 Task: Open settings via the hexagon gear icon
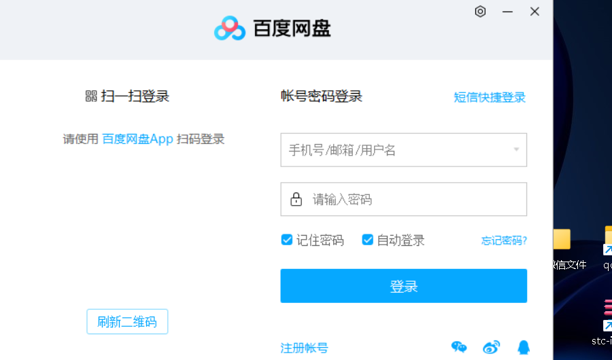point(480,12)
